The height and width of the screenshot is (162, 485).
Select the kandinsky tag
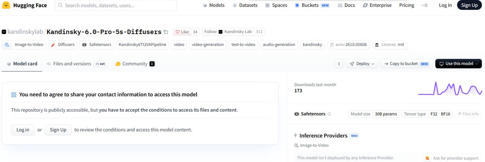coord(312,45)
